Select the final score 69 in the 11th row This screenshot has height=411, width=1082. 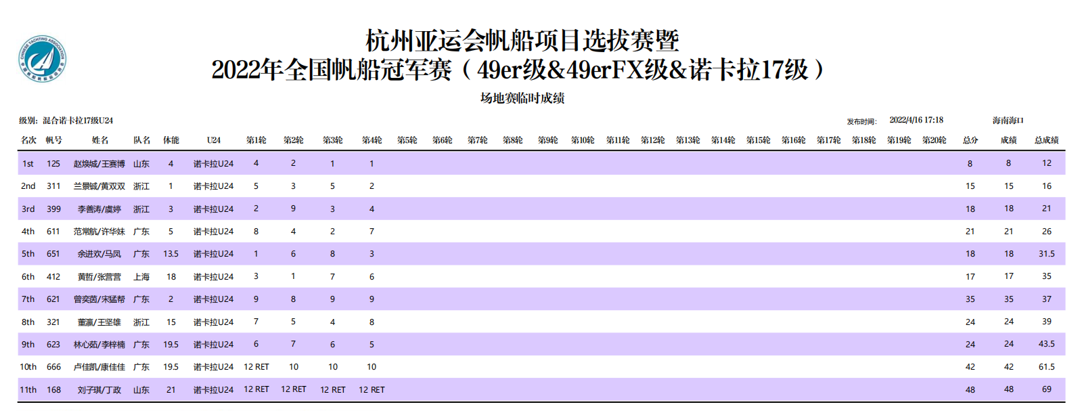point(1046,389)
